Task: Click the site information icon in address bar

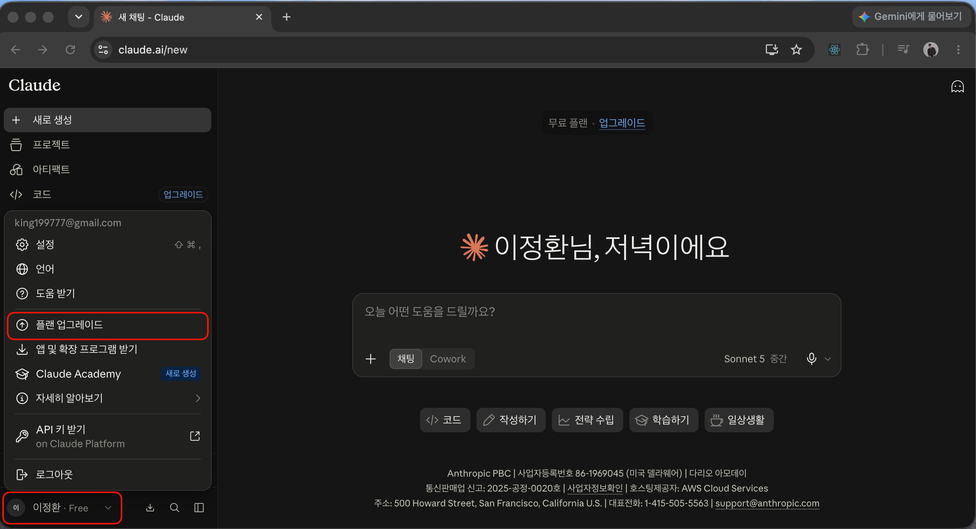Action: point(103,50)
